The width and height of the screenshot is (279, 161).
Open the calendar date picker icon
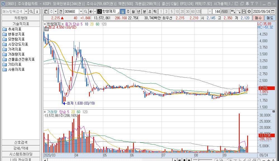(x=273, y=11)
